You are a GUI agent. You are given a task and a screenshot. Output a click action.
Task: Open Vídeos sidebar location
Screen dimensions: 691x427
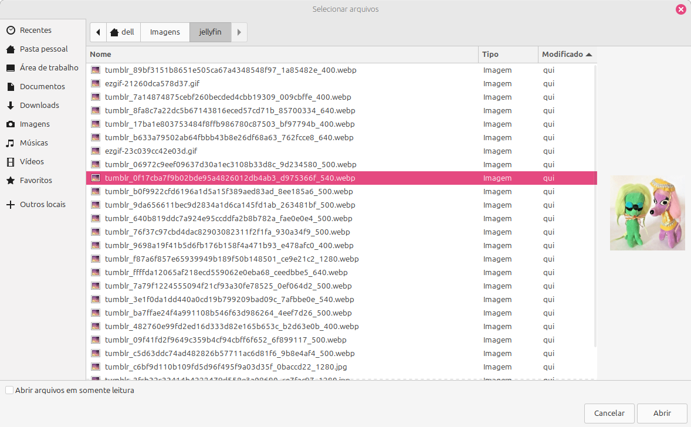pyautogui.click(x=32, y=162)
